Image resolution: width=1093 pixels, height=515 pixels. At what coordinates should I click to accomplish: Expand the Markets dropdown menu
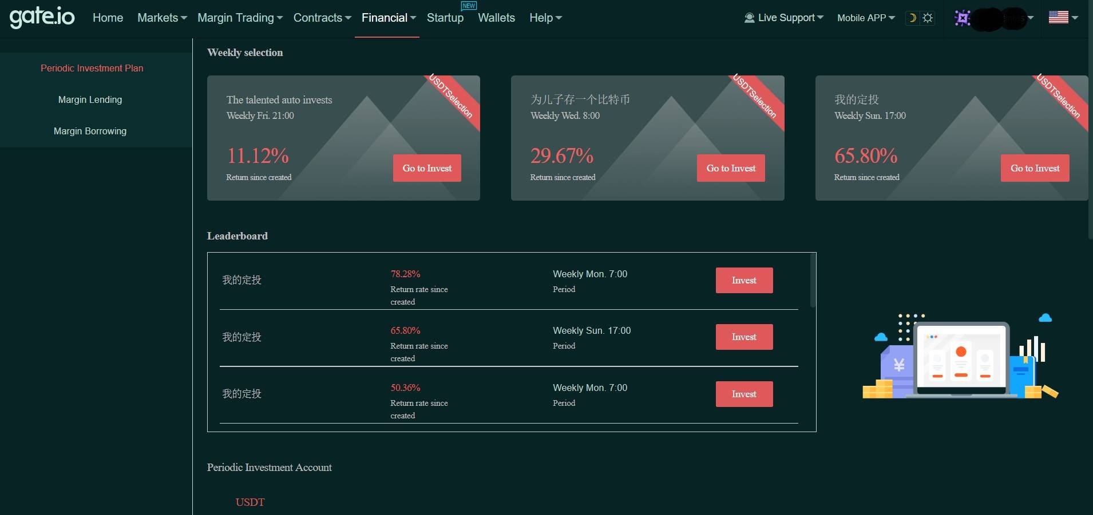tap(162, 18)
